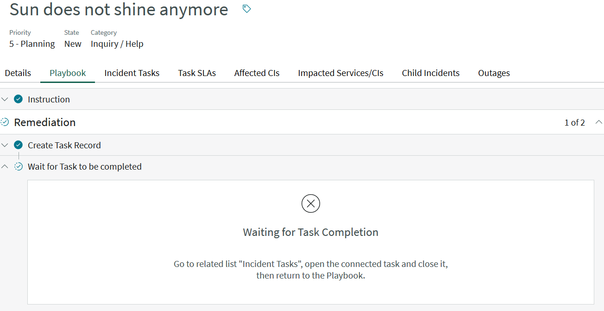Image resolution: width=604 pixels, height=311 pixels.
Task: View the Child Incidents tab
Action: [430, 73]
